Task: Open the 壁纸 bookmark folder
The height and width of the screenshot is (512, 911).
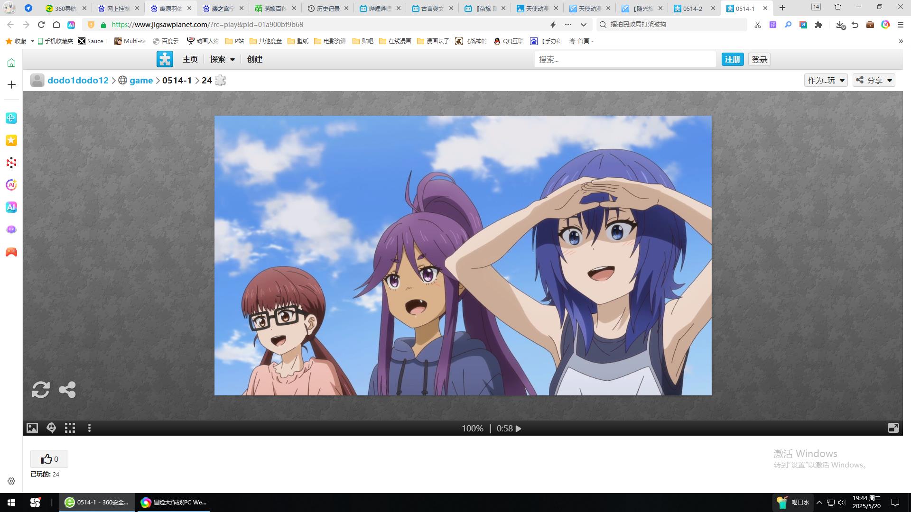Action: pyautogui.click(x=298, y=41)
